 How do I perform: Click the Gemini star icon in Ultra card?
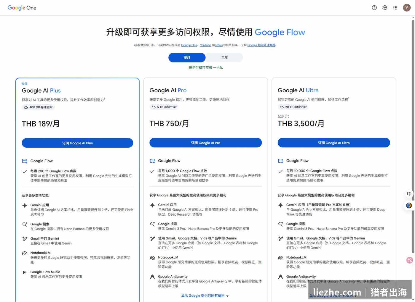point(280,205)
